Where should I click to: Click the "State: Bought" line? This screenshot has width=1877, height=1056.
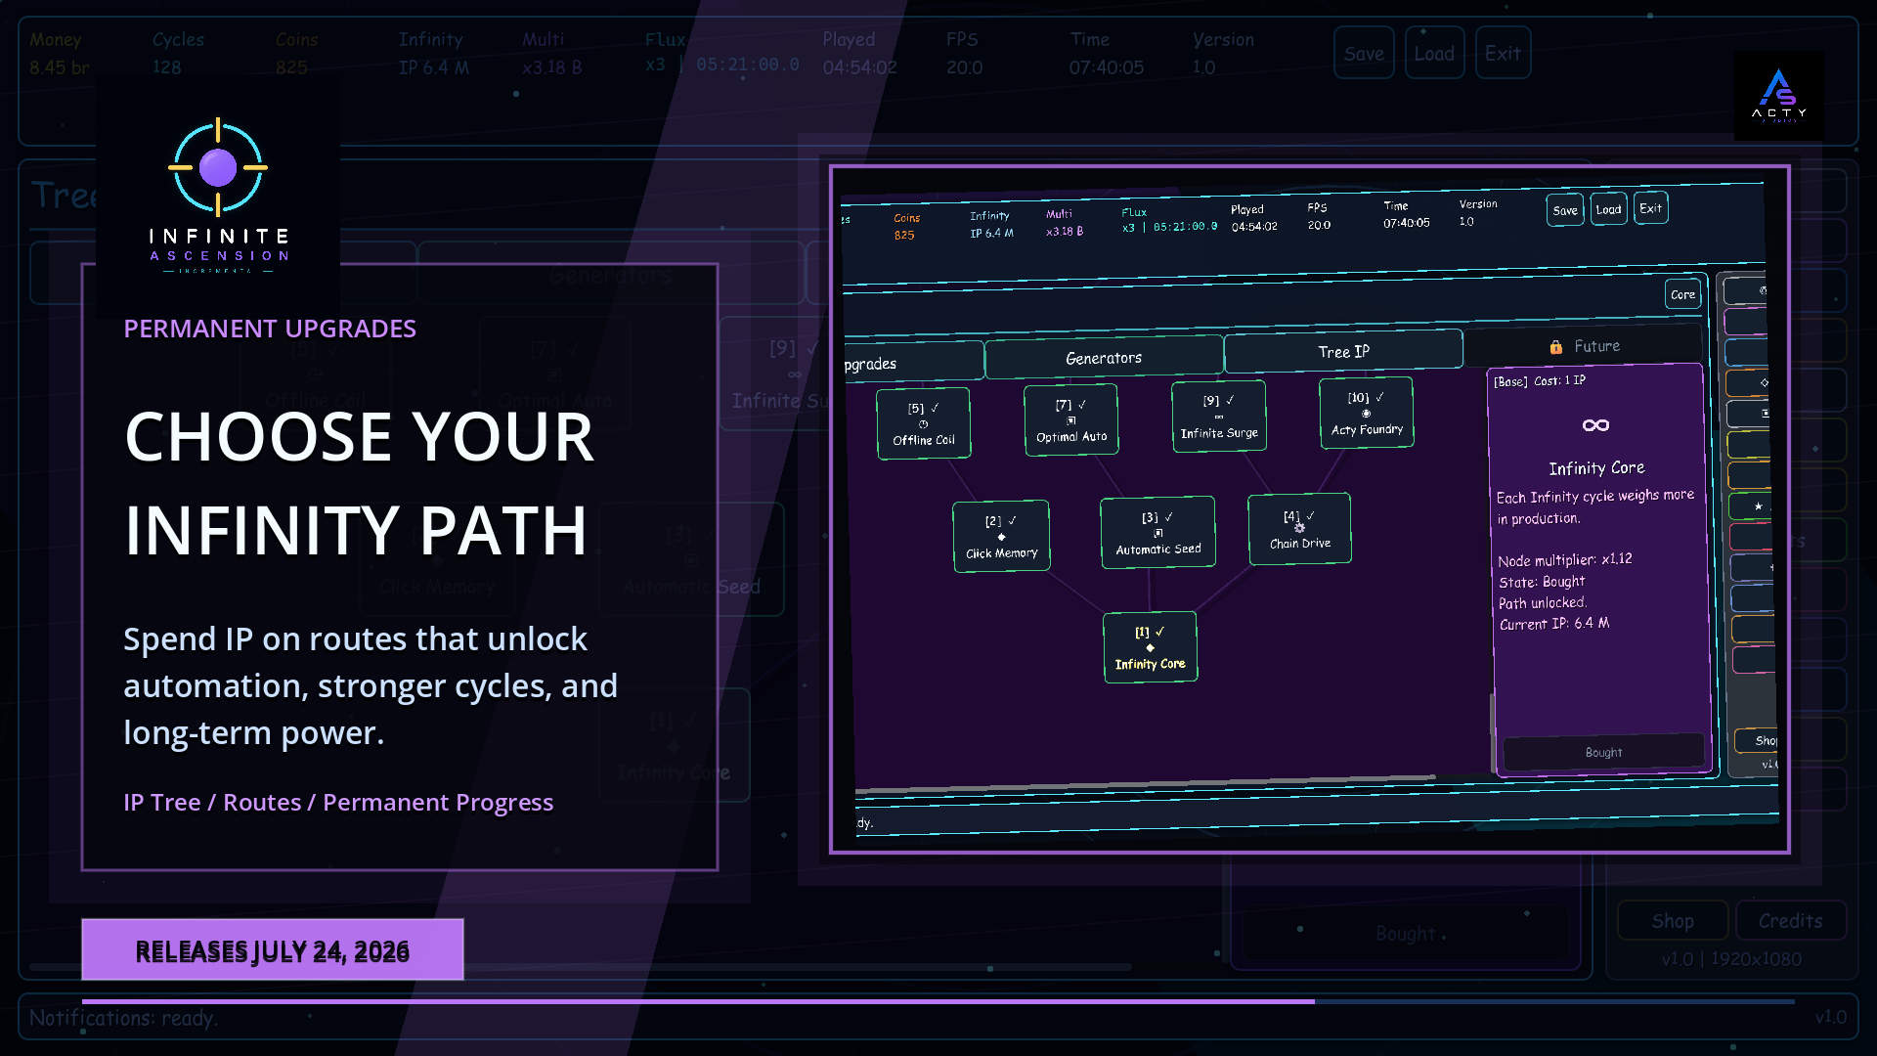click(1542, 582)
